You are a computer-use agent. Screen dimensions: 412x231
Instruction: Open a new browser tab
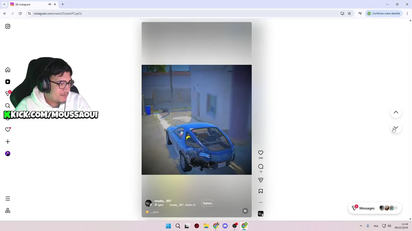pyautogui.click(x=62, y=4)
